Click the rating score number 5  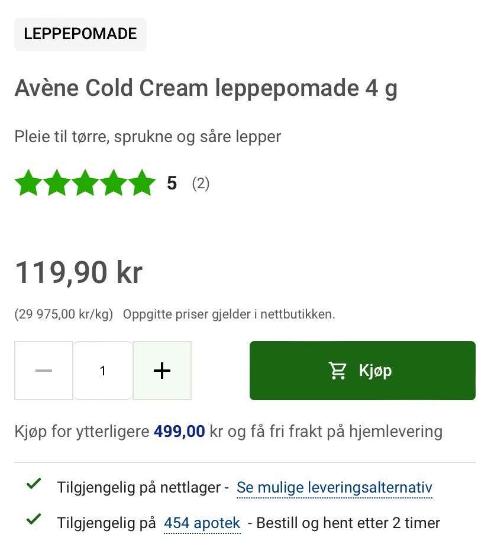point(172,183)
